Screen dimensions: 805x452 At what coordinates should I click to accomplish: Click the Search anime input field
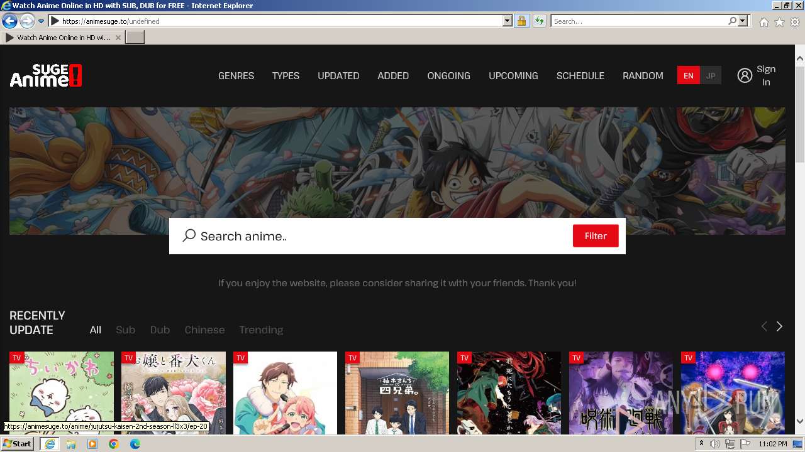(x=384, y=236)
